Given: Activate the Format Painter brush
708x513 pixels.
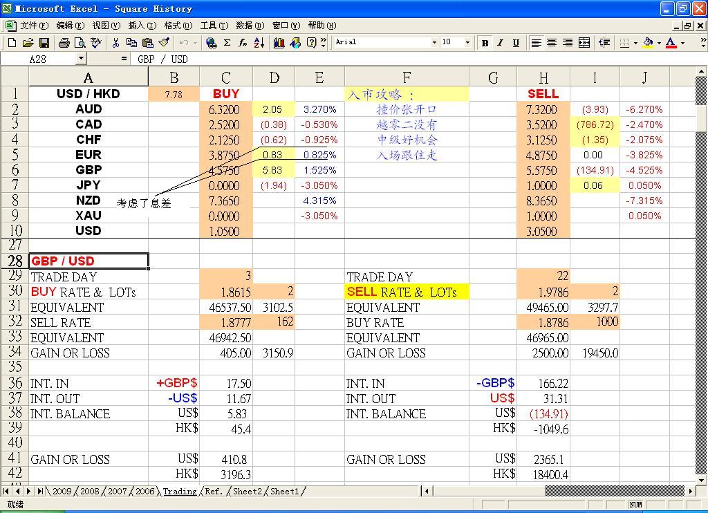Looking at the screenshot, I should pyautogui.click(x=163, y=42).
